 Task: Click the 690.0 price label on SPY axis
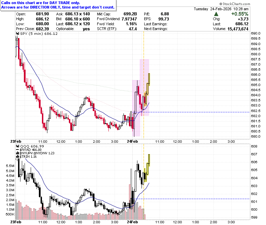click(x=256, y=33)
